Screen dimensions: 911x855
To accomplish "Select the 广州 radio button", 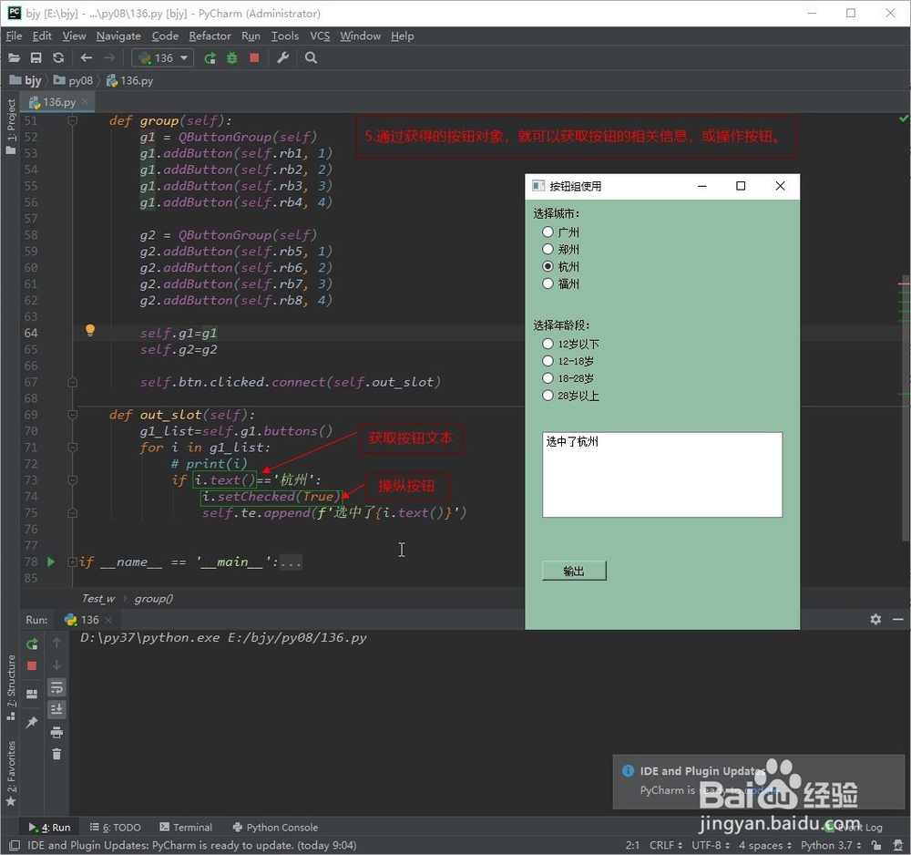I will tap(548, 232).
